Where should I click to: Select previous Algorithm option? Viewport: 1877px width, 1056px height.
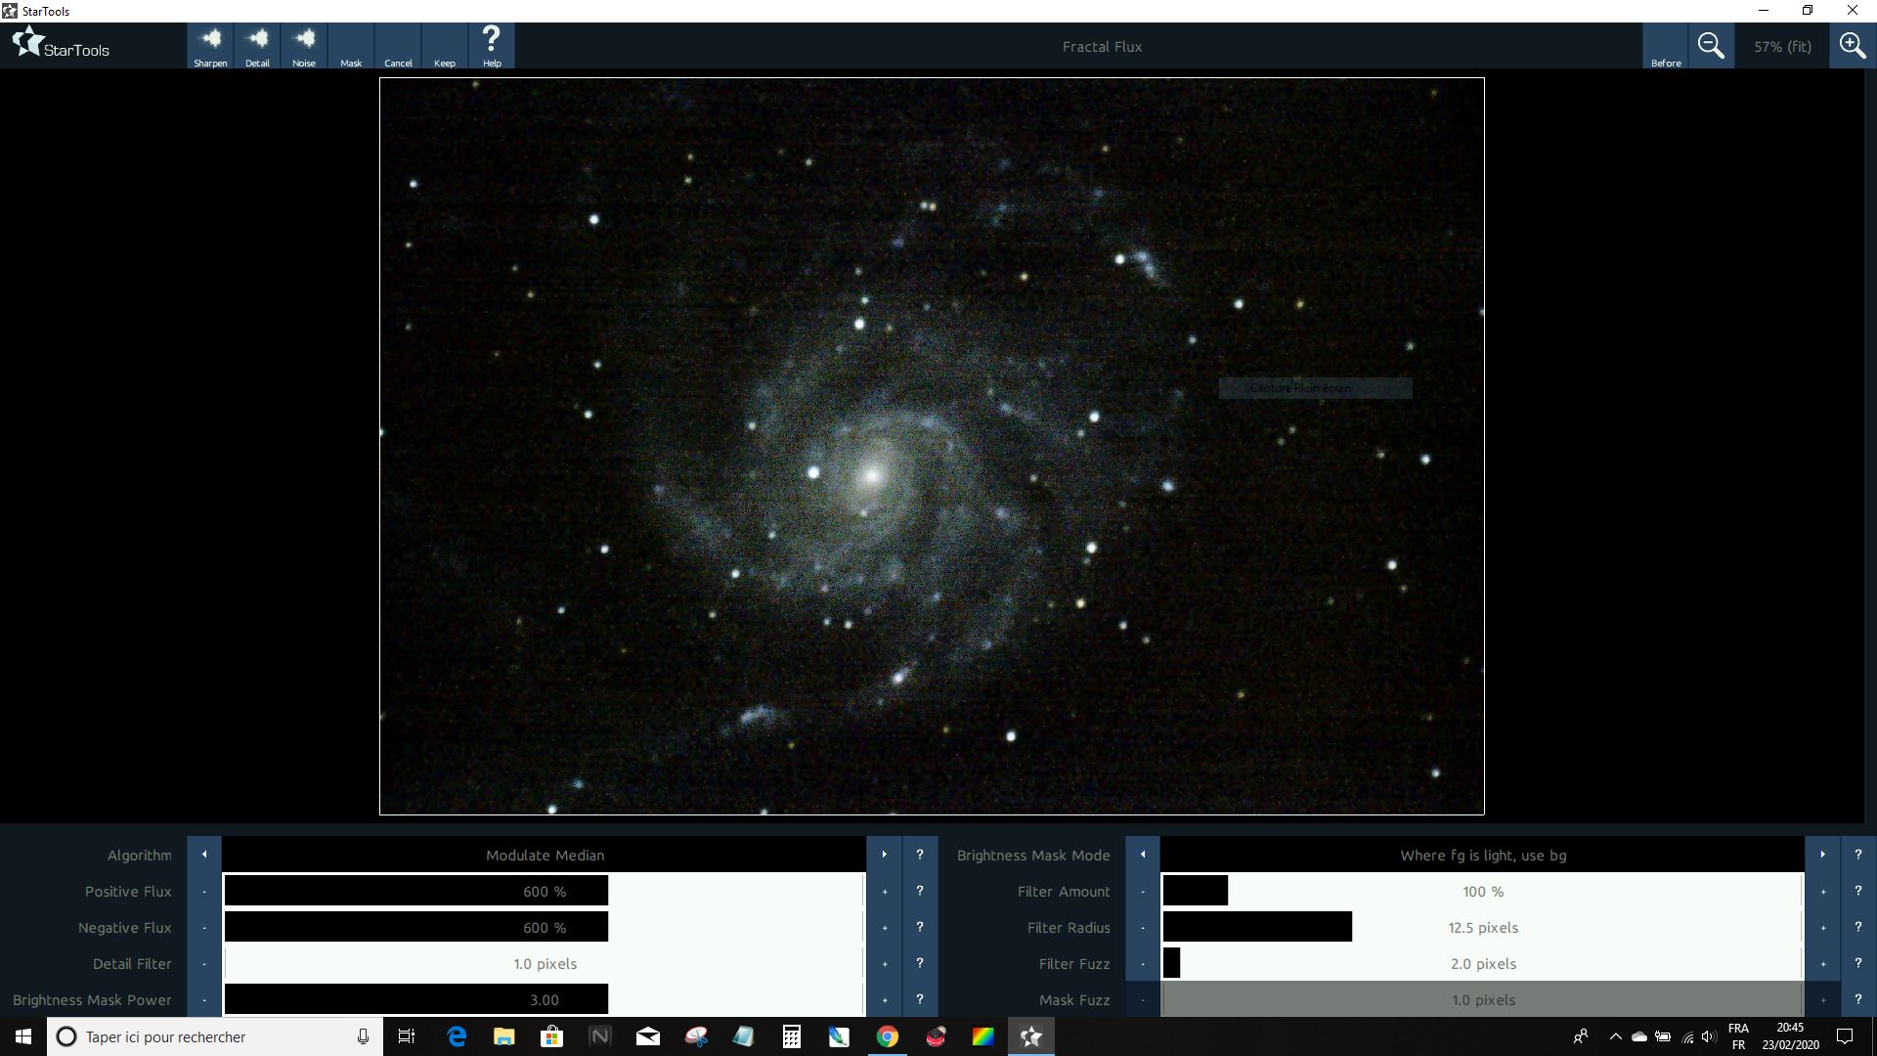[204, 855]
